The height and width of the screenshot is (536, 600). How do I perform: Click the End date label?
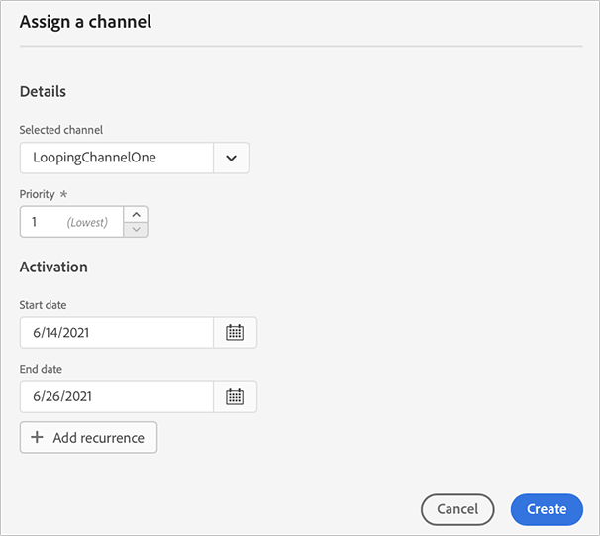coord(41,369)
